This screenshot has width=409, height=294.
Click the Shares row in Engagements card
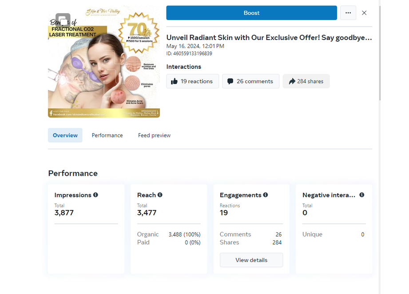point(251,242)
